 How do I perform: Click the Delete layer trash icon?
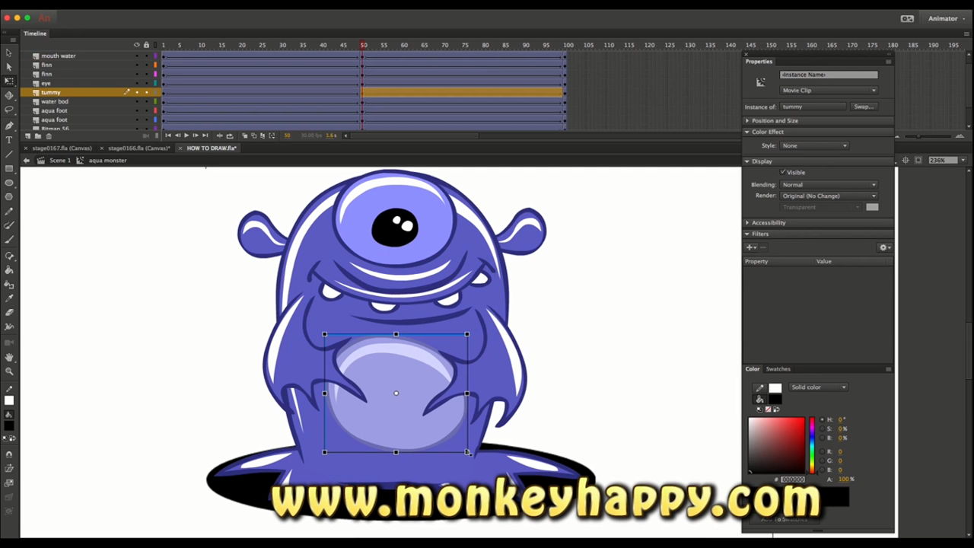coord(49,135)
